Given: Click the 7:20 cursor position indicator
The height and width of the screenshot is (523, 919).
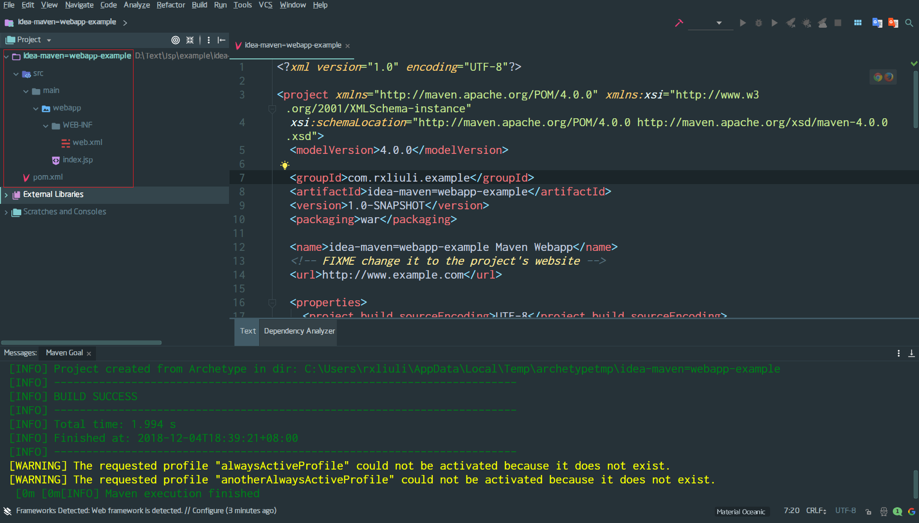Looking at the screenshot, I should 791,511.
